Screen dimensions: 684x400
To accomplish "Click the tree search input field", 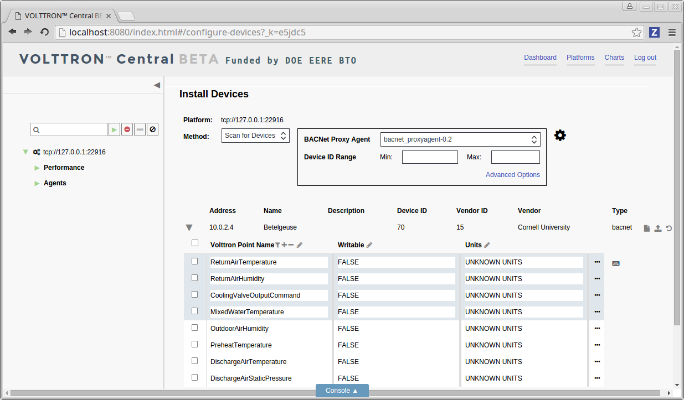I will [x=69, y=129].
